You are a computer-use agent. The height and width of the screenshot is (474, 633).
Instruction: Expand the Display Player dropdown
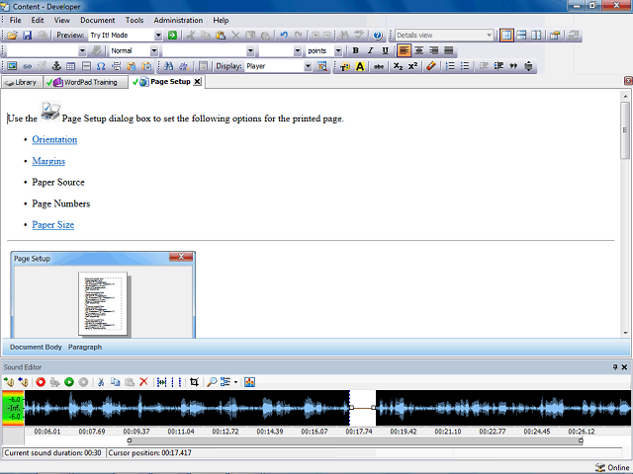308,66
